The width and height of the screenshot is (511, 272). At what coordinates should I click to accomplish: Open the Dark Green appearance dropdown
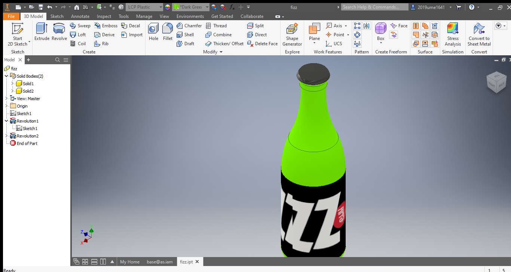(207, 7)
